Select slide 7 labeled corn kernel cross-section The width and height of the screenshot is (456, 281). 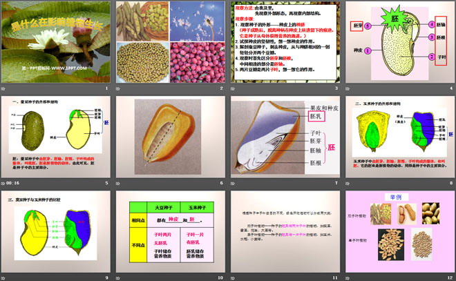tap(285, 137)
